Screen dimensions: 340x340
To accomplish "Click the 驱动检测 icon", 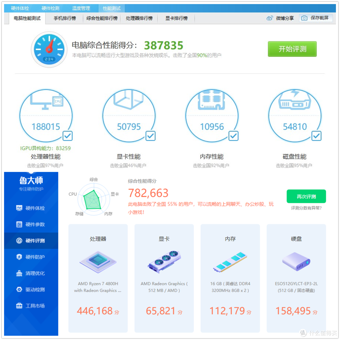I will point(19,290).
